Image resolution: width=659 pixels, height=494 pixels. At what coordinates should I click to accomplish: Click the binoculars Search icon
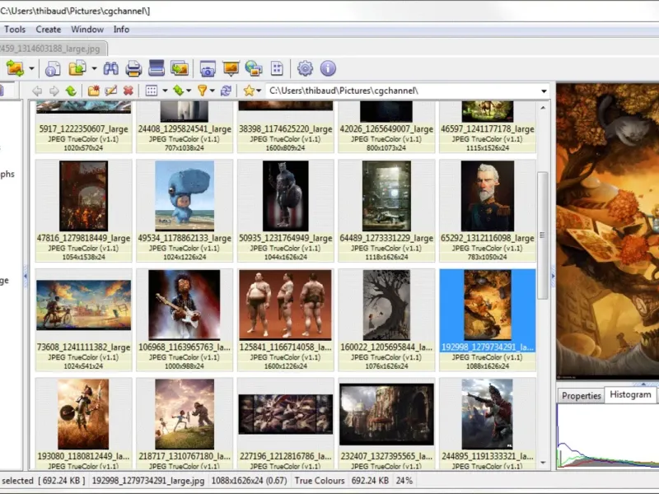coord(111,68)
